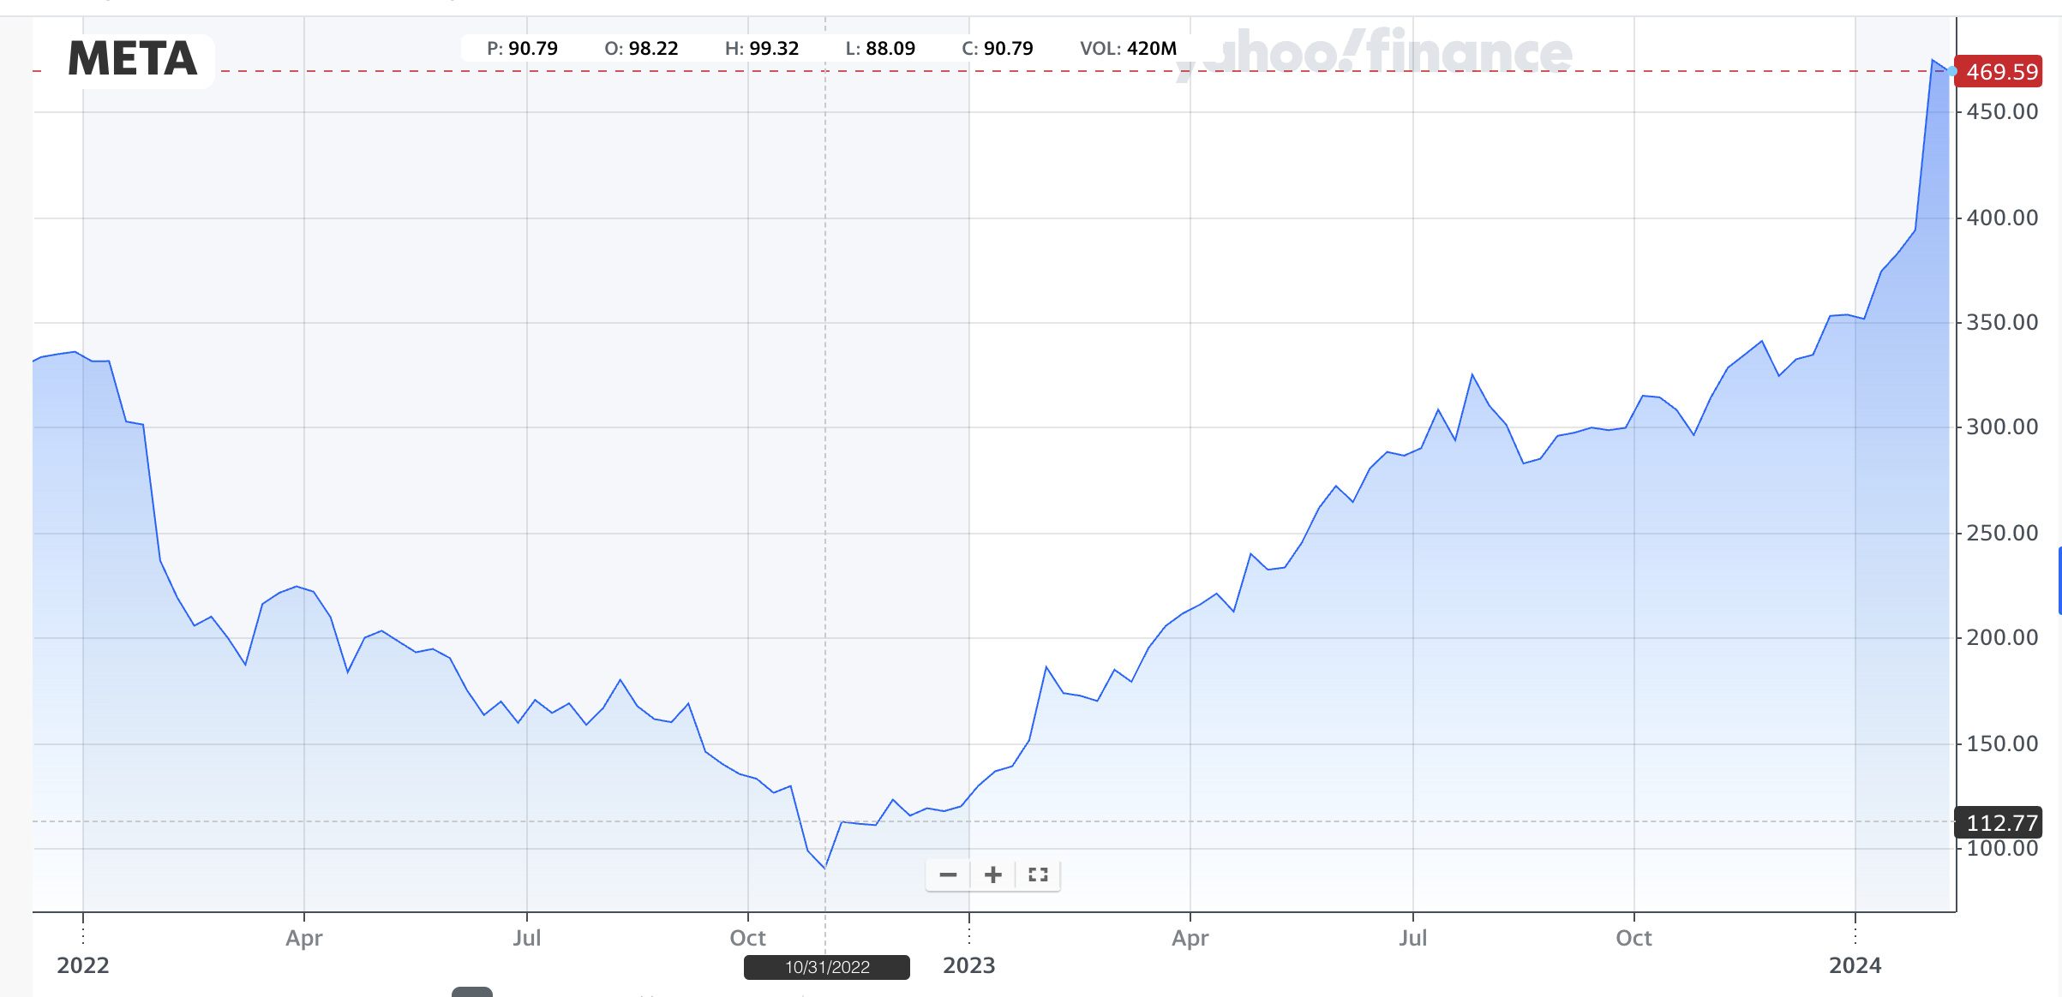The height and width of the screenshot is (997, 2062).
Task: Click the 2023 year axis label
Action: point(969,966)
